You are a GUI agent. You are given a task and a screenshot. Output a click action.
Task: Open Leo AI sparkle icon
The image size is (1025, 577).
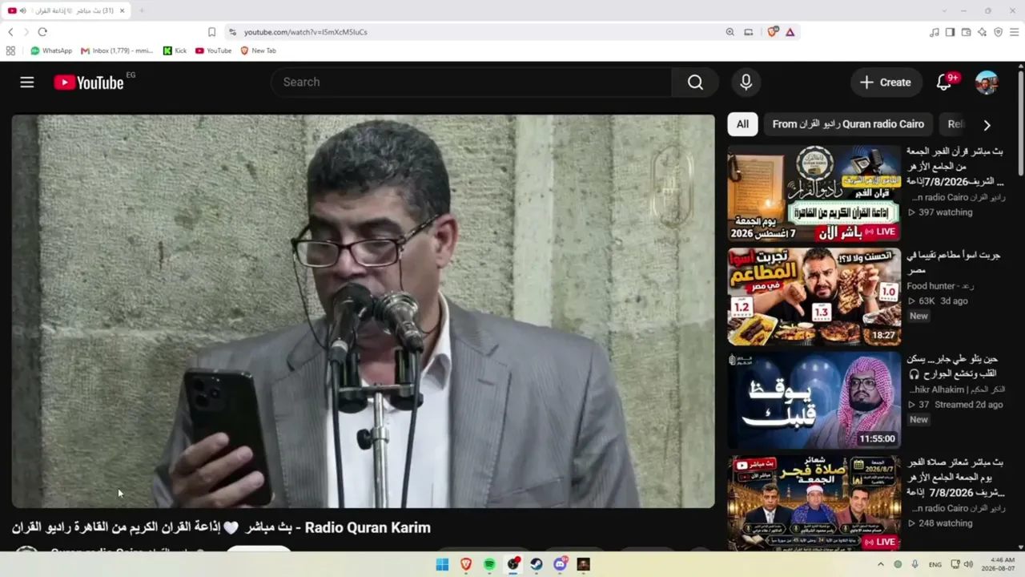(982, 32)
